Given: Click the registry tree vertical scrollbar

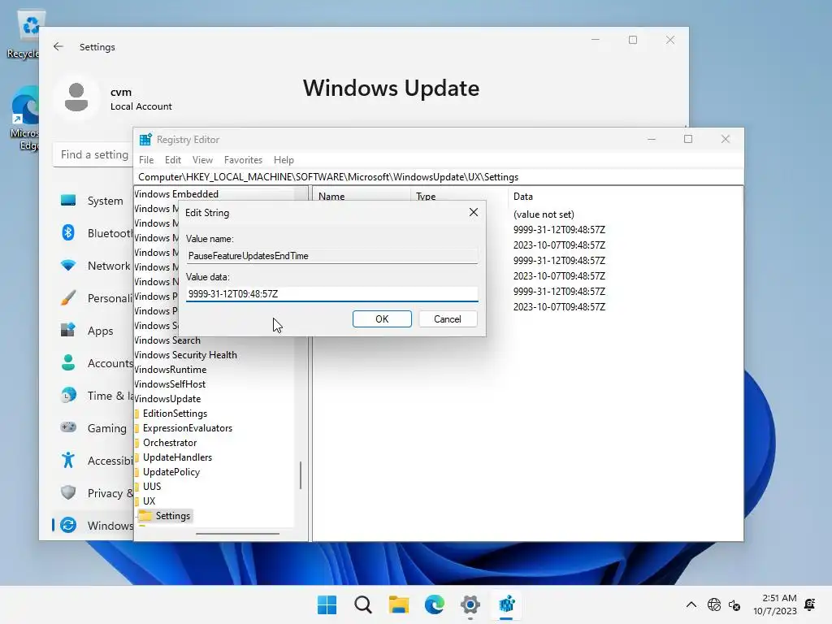Looking at the screenshot, I should pyautogui.click(x=301, y=474).
